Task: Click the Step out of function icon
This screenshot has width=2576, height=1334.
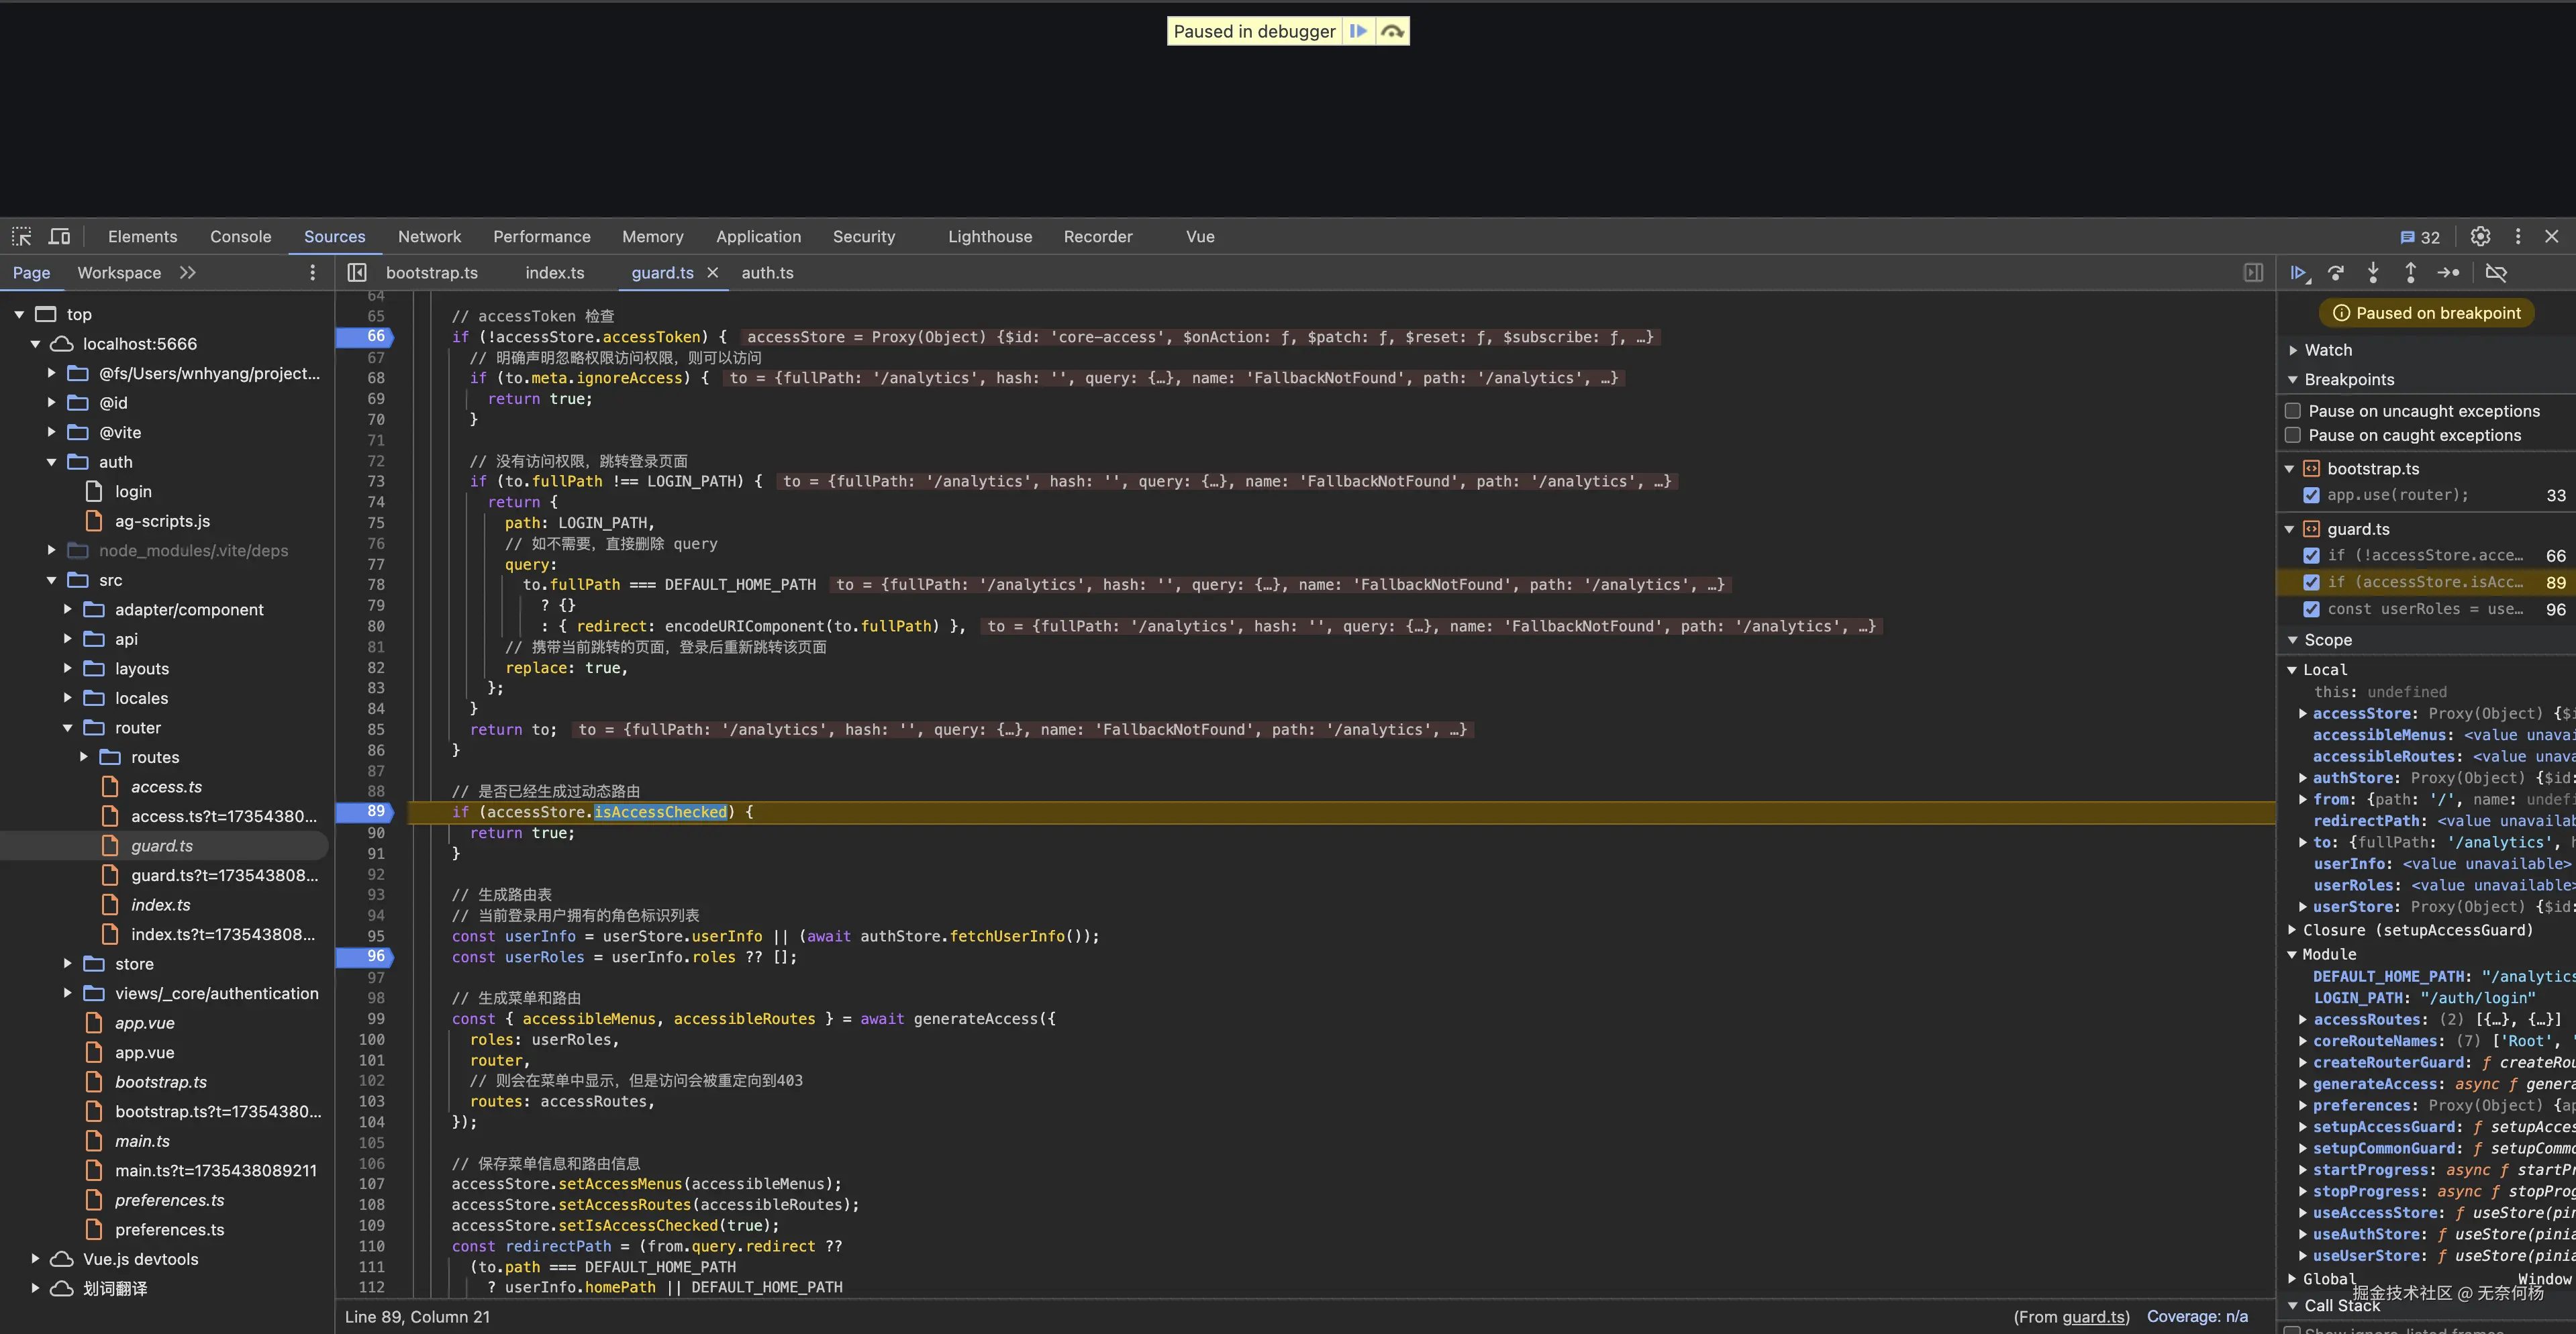Action: (x=2410, y=273)
